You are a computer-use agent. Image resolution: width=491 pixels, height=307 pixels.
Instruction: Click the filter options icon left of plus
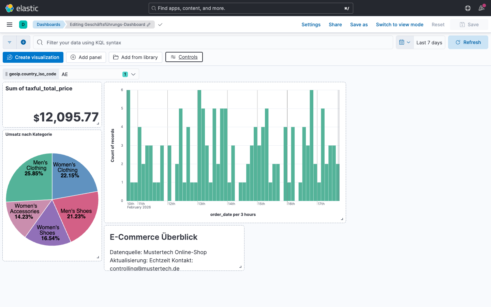point(9,42)
